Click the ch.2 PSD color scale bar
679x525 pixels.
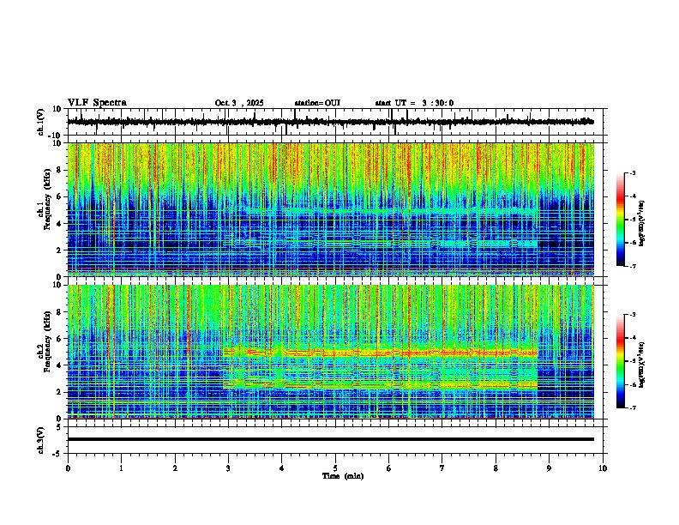point(620,361)
